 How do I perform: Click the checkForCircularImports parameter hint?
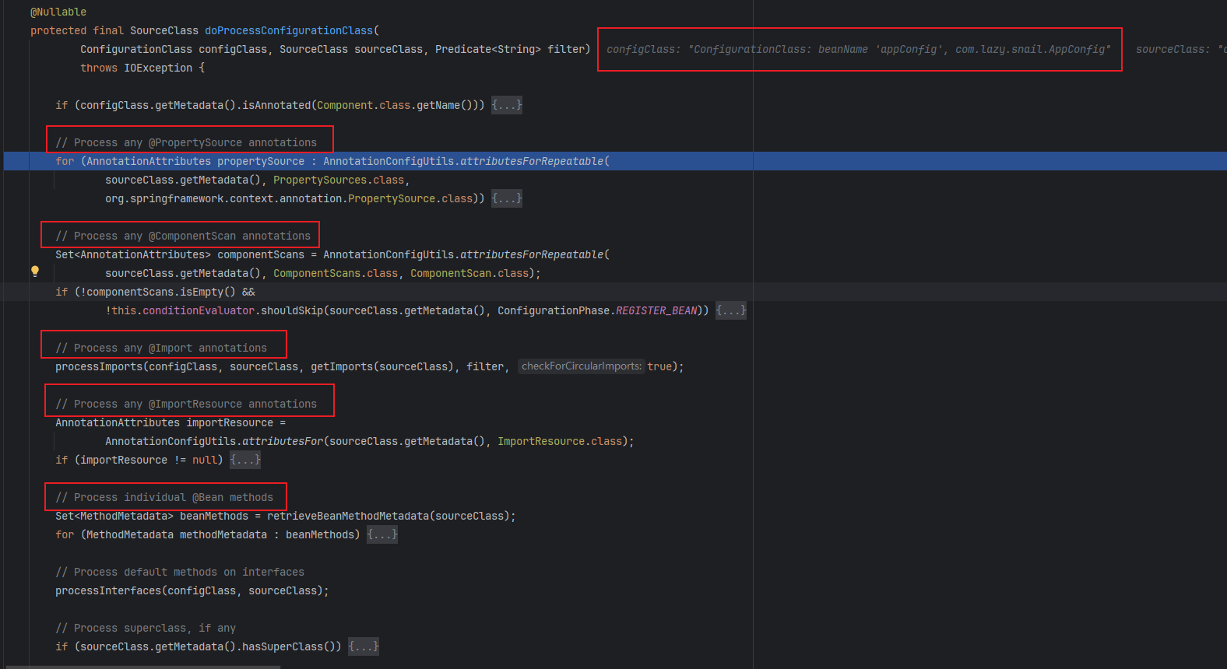(x=582, y=366)
